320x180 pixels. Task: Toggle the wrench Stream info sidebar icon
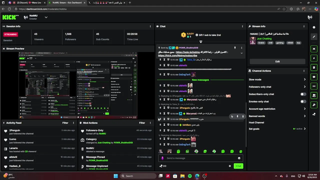(x=314, y=105)
